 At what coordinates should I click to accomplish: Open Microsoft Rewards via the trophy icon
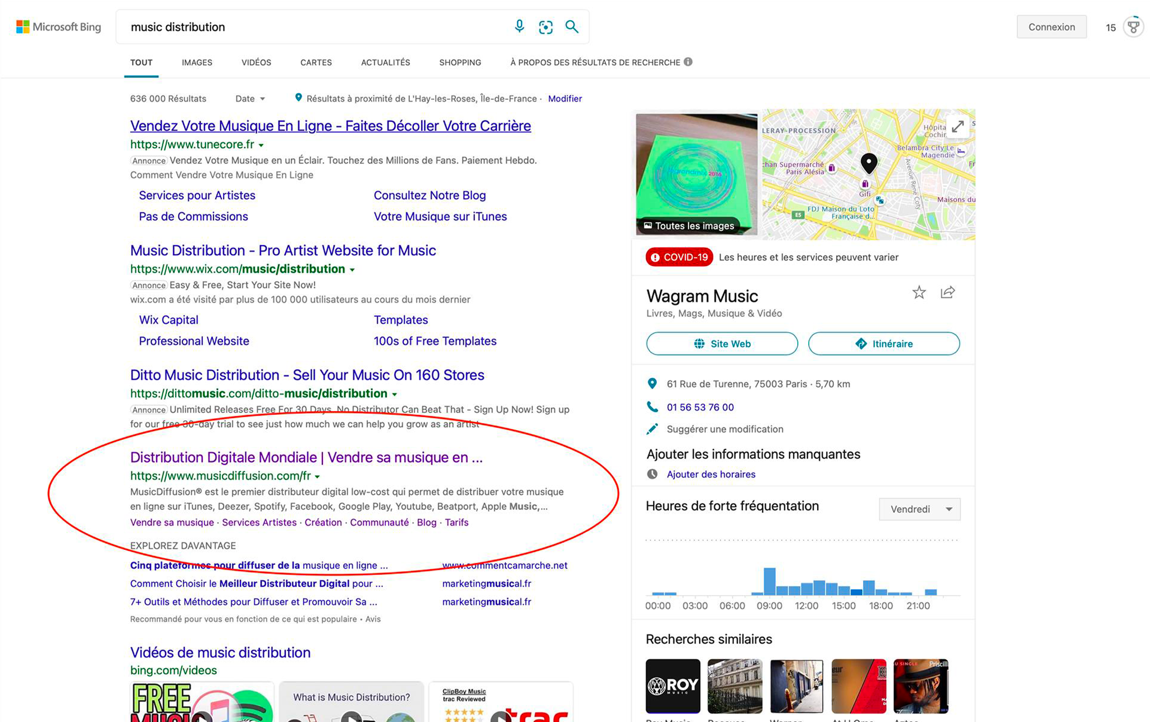[x=1134, y=26]
